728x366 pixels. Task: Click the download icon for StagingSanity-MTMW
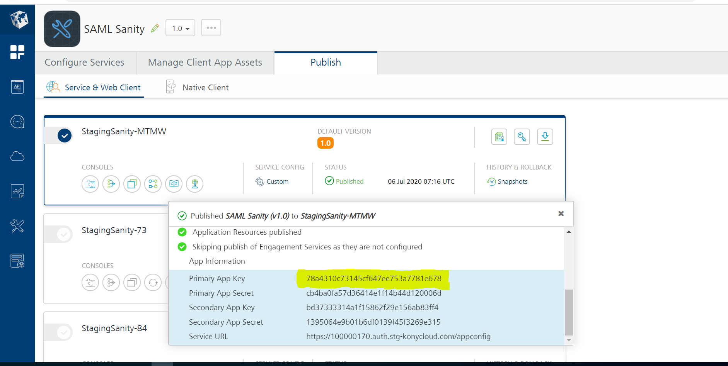pyautogui.click(x=545, y=136)
